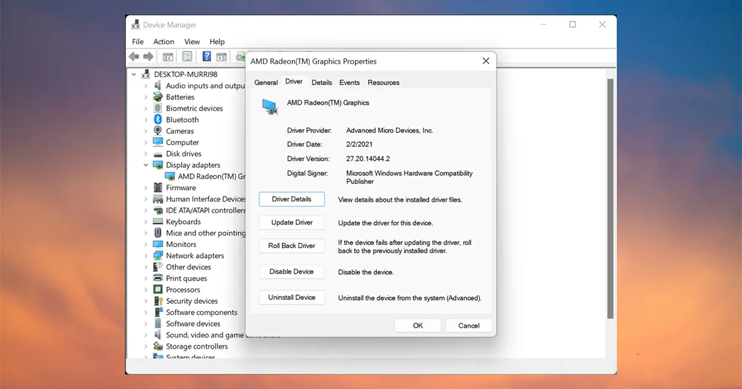
Task: Click the Driver Details button
Action: pos(292,199)
